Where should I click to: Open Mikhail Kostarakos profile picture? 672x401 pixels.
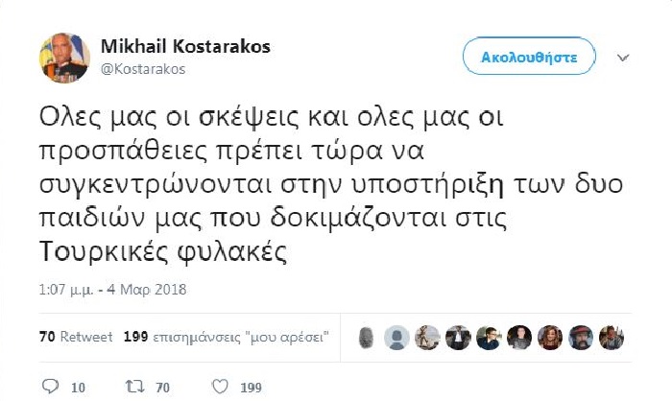64,57
